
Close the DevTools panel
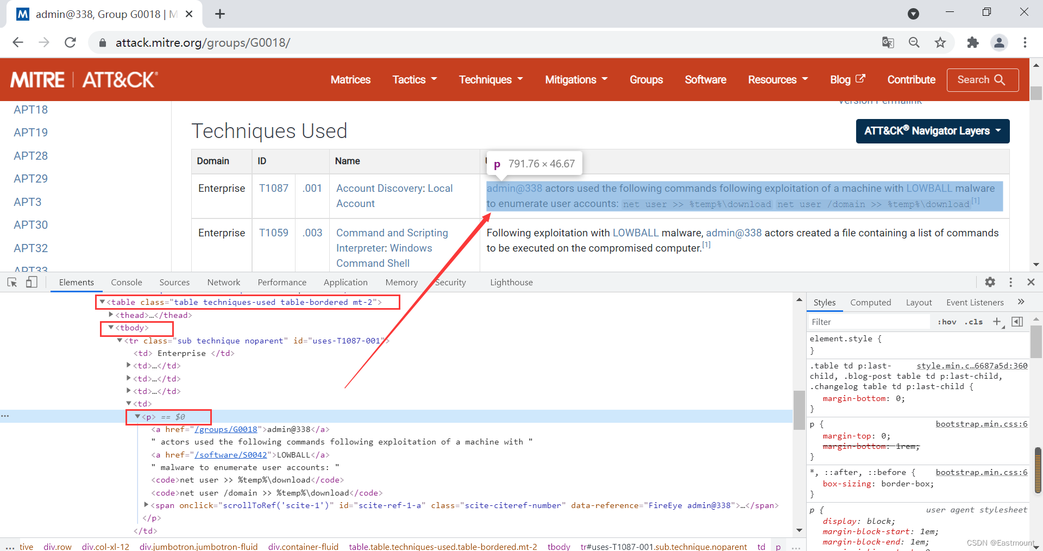click(x=1031, y=282)
